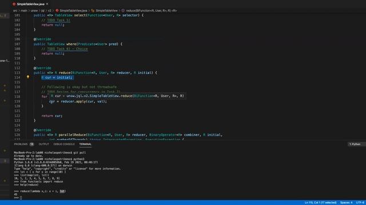Viewport: 366px width, 205px height.
Task: Click 'Ln 115, Col 1 (17 selected)' in status bar
Action: [320, 203]
